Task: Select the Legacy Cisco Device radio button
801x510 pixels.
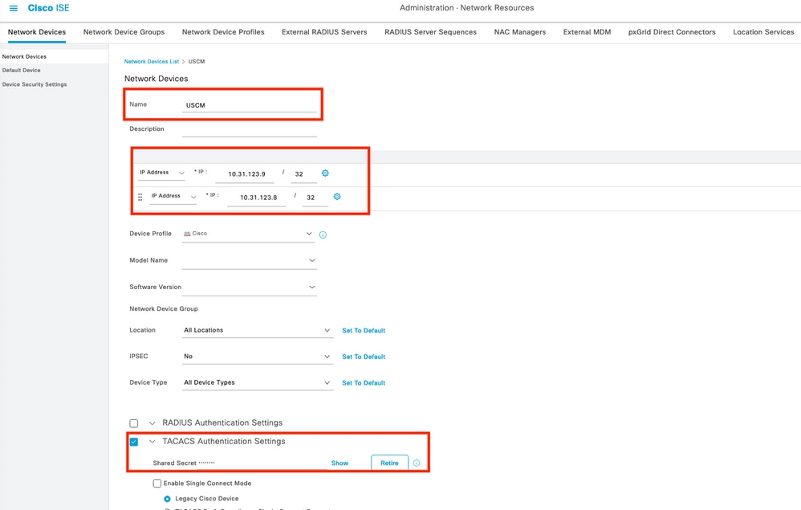Action: (x=166, y=498)
